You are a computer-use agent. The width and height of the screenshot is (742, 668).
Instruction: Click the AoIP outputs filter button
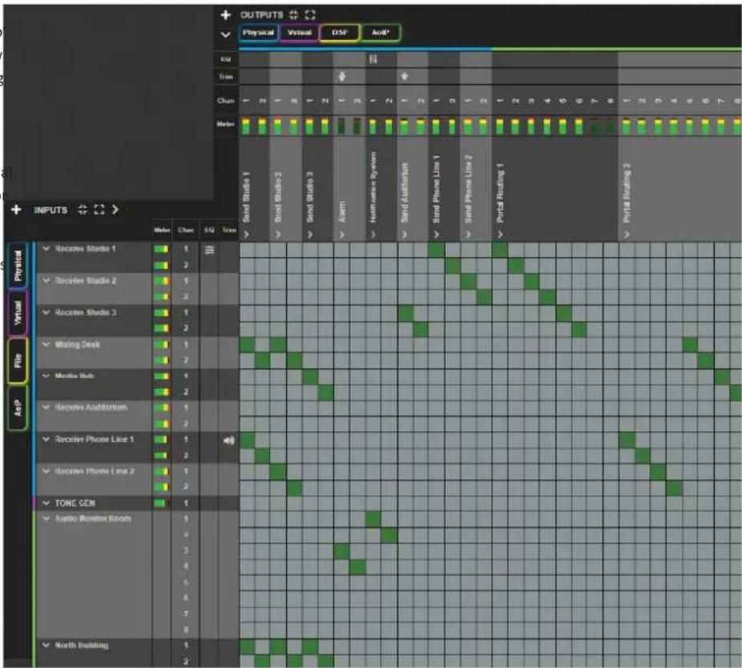380,33
